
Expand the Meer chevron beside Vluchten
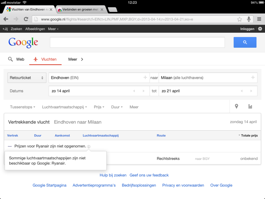pos(82,59)
